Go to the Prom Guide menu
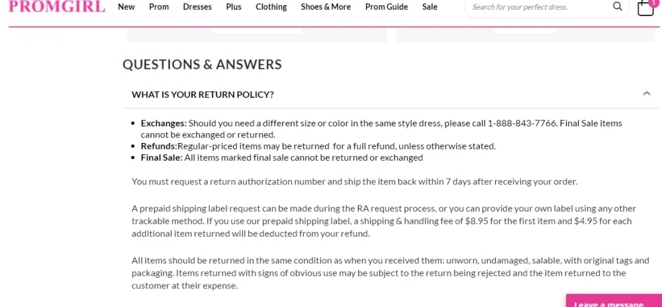 coord(387,7)
